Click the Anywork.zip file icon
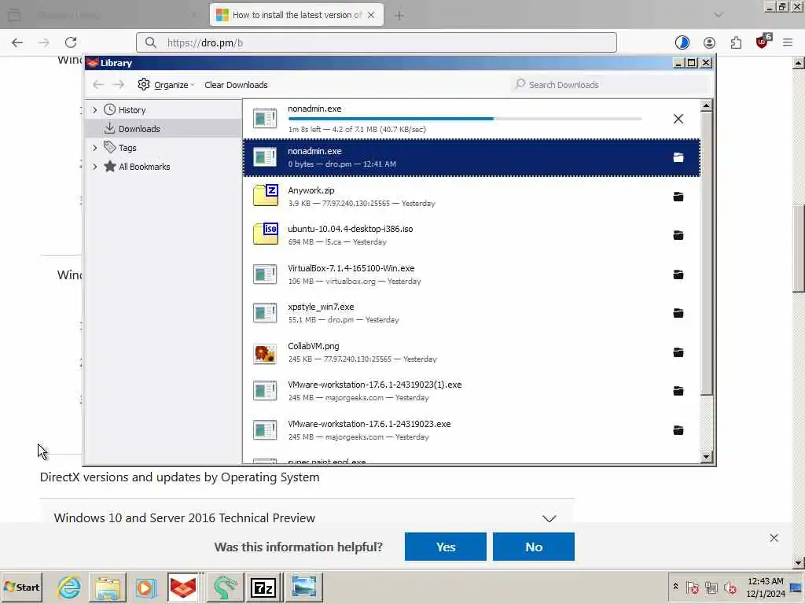The width and height of the screenshot is (805, 604). point(266,196)
